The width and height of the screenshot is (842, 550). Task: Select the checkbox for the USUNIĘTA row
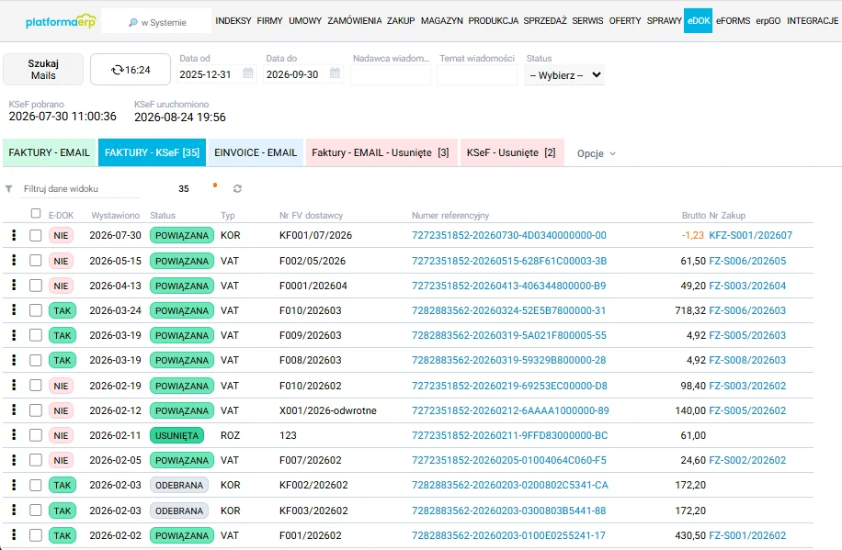coord(36,435)
